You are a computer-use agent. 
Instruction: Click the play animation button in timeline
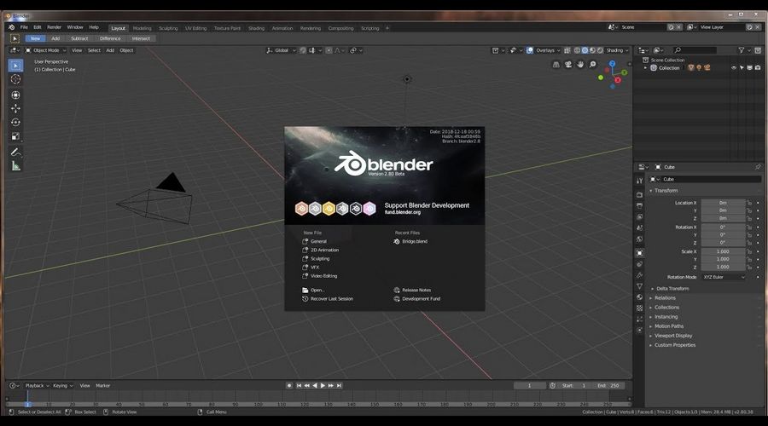pos(323,386)
